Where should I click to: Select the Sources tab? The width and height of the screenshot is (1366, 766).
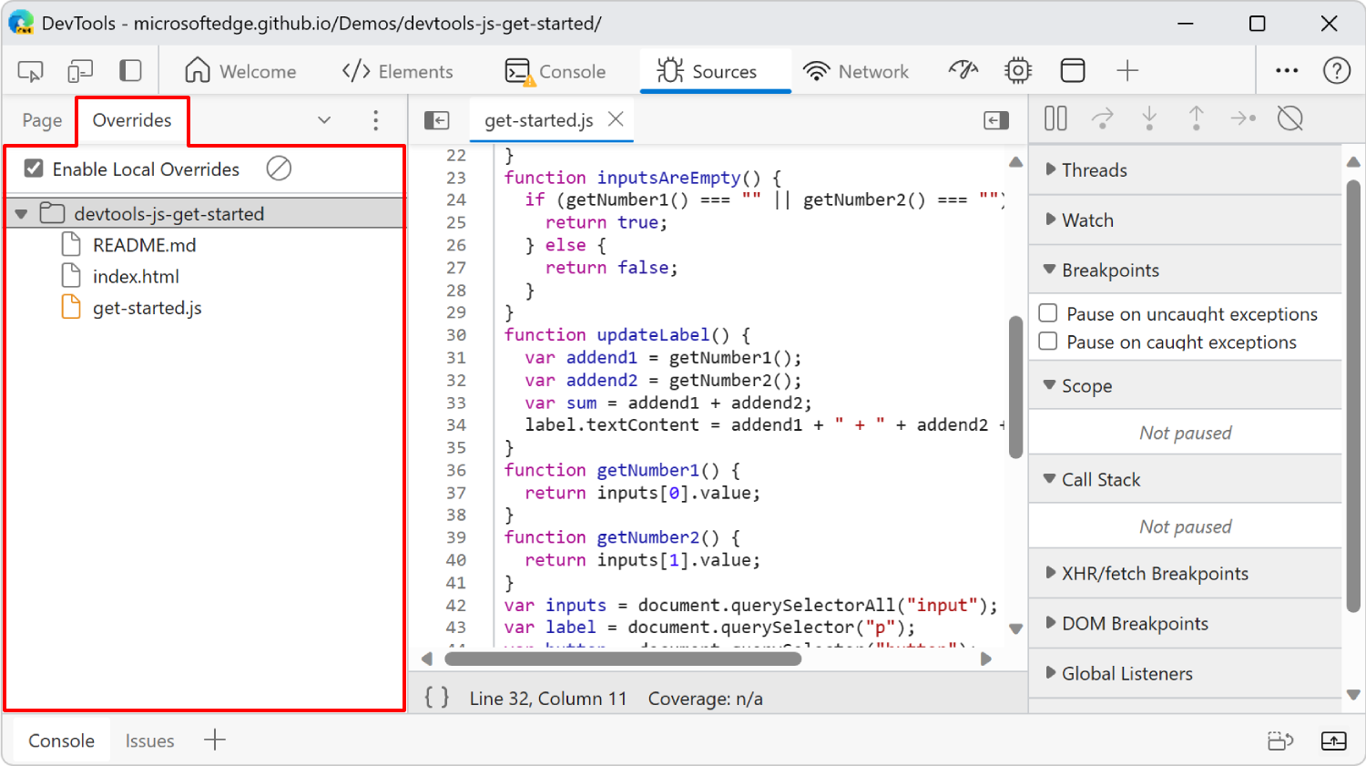[716, 71]
